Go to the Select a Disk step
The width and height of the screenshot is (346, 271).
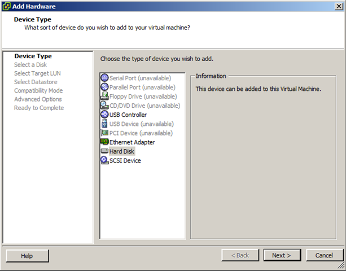coord(30,65)
